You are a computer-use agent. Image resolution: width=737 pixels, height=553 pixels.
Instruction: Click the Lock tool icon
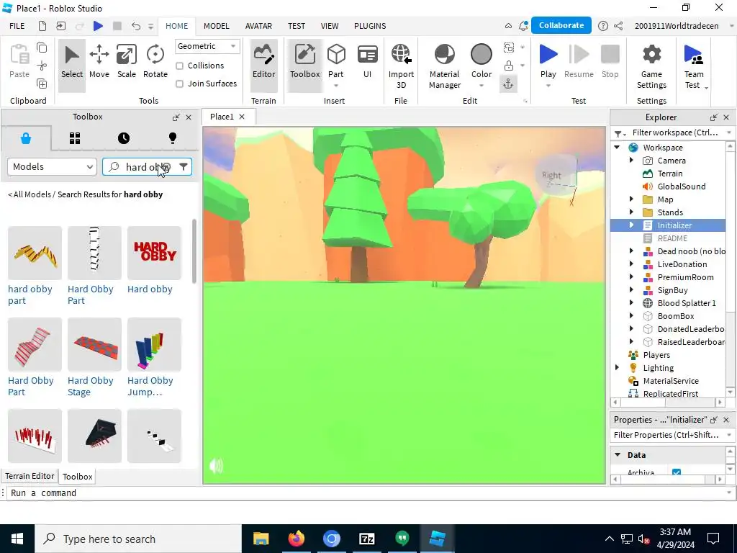pos(509,66)
